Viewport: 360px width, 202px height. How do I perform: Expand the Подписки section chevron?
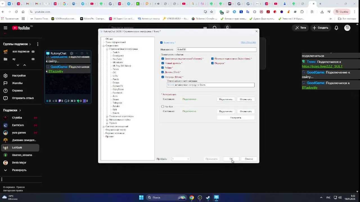[x=20, y=110]
